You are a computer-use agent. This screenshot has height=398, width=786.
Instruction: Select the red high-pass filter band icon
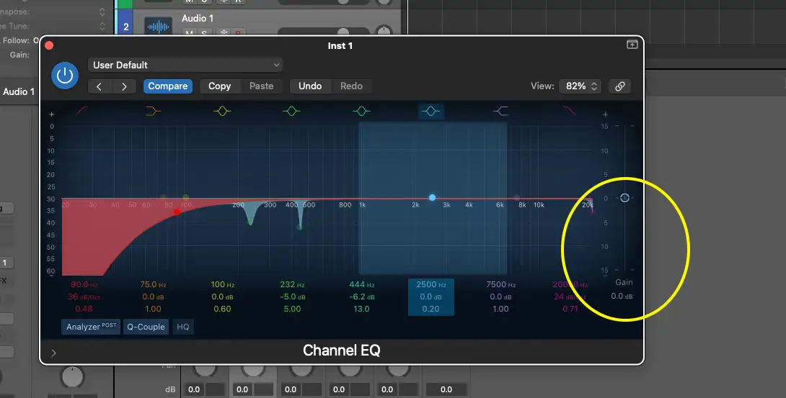81,111
